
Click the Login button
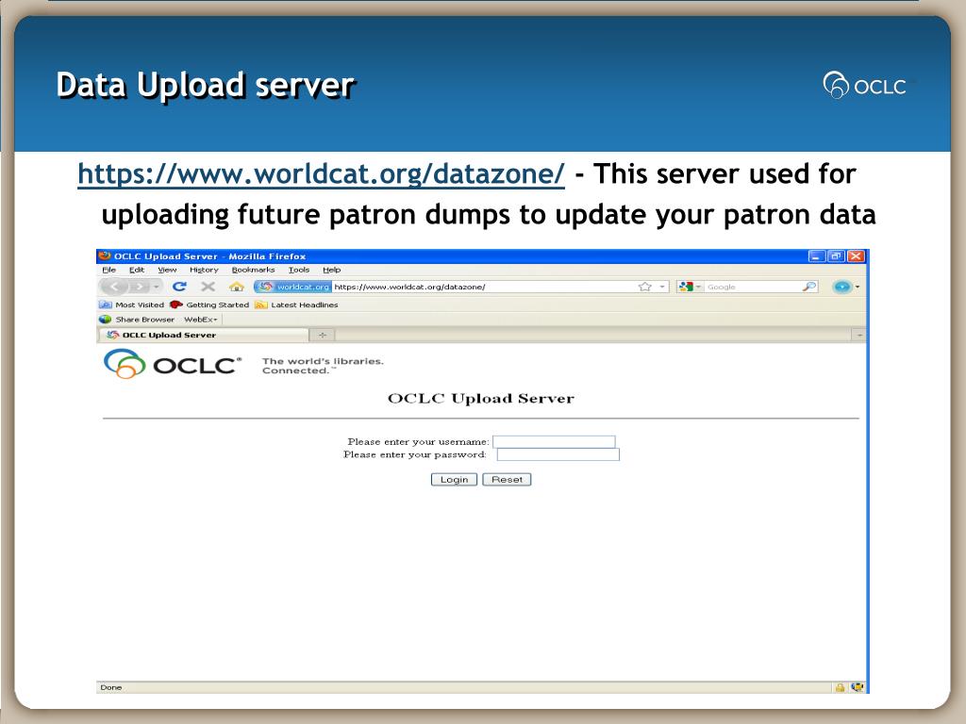[454, 480]
